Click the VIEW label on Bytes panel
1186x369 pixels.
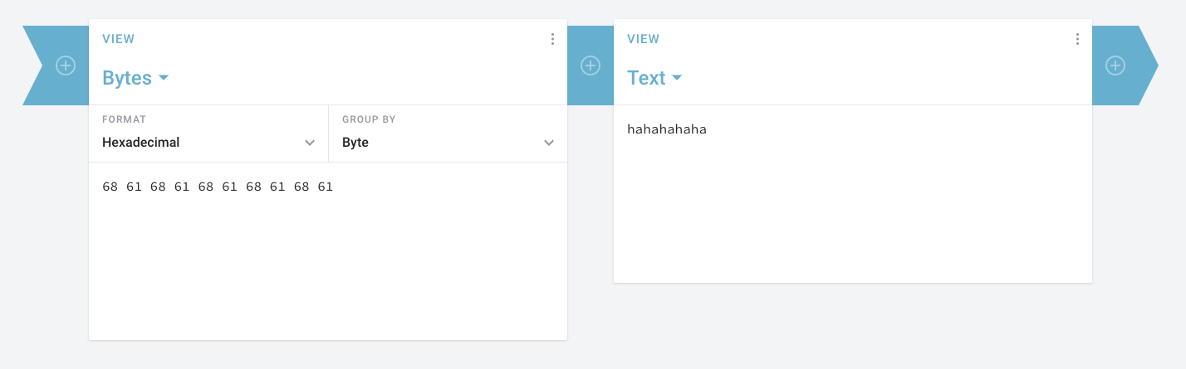click(118, 39)
